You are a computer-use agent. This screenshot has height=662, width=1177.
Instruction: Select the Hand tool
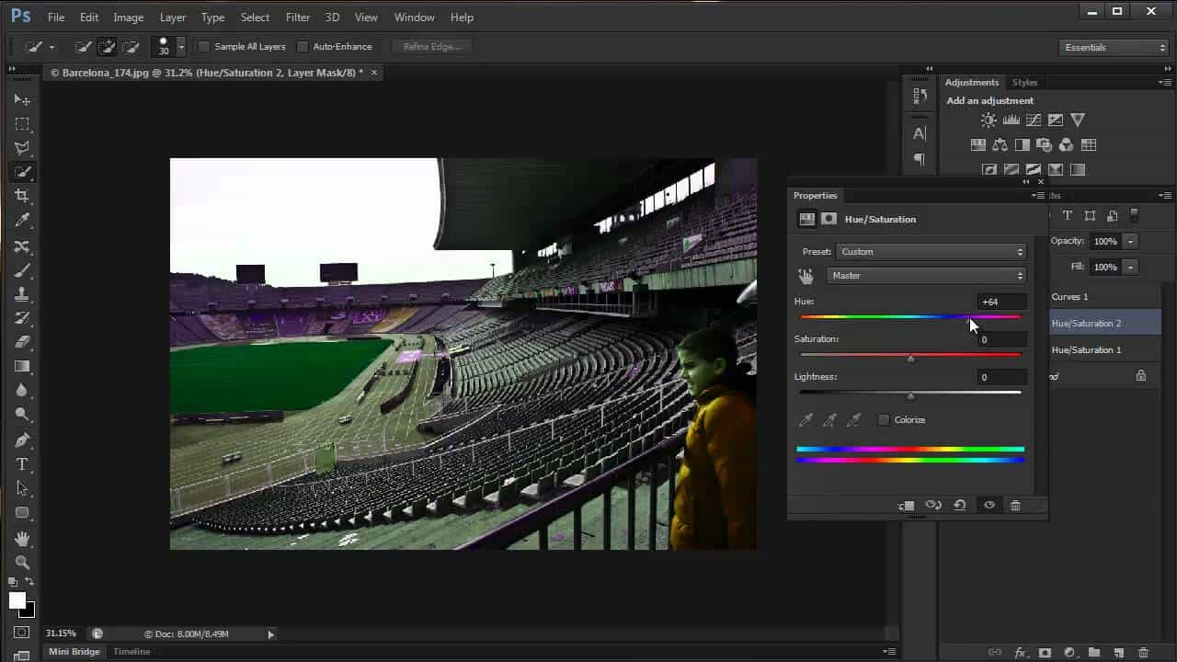(22, 539)
